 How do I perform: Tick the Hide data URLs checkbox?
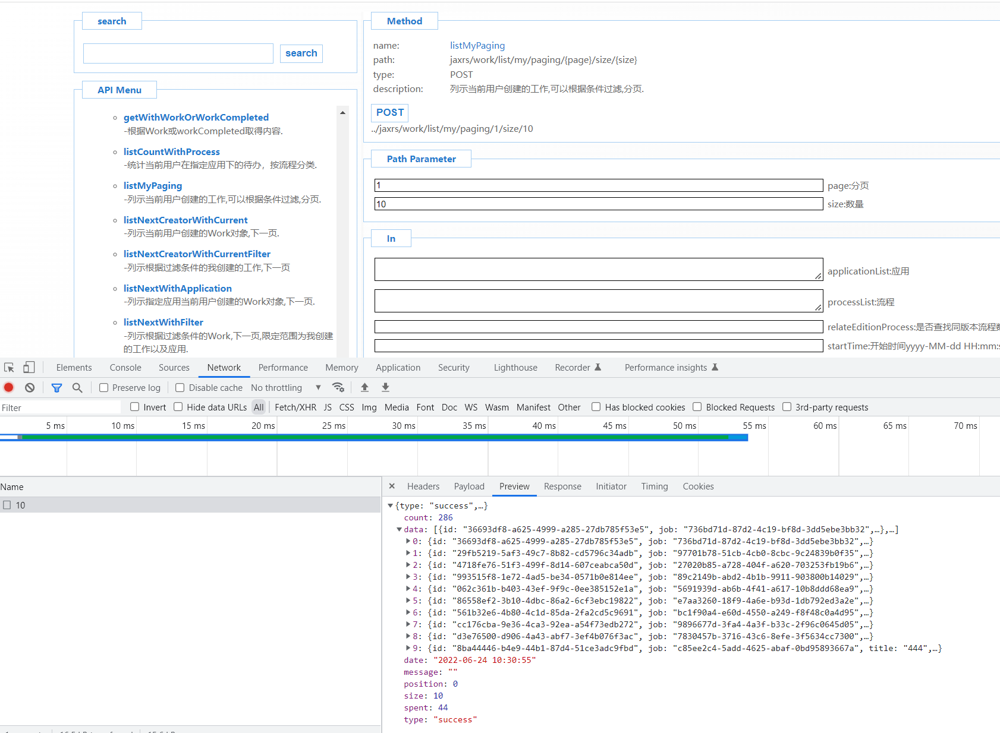coord(178,407)
